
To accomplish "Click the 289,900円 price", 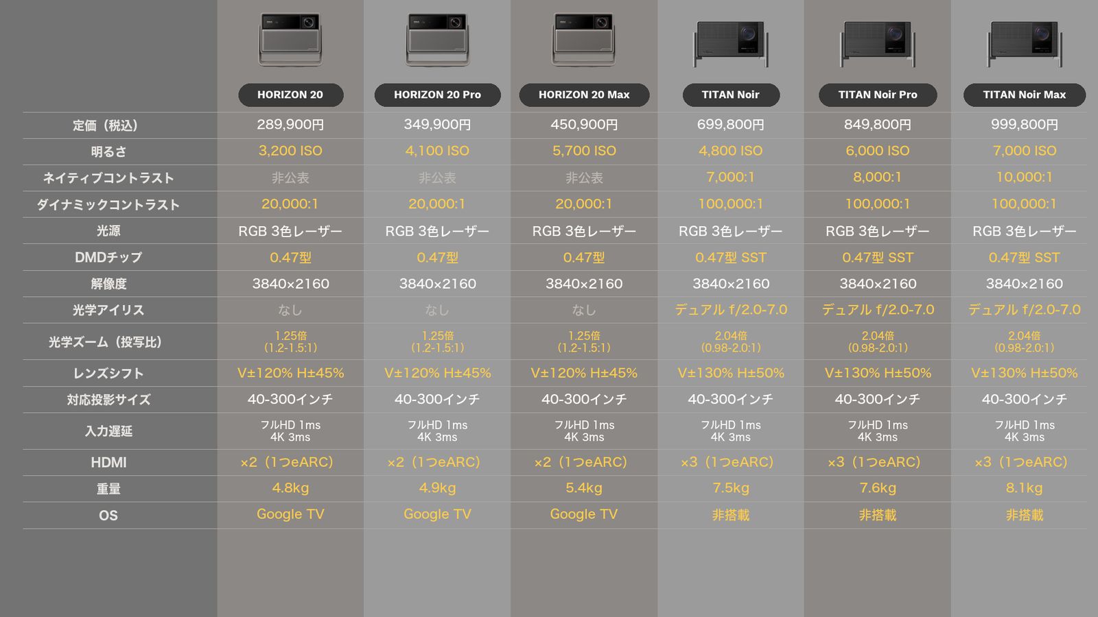I will pyautogui.click(x=290, y=125).
